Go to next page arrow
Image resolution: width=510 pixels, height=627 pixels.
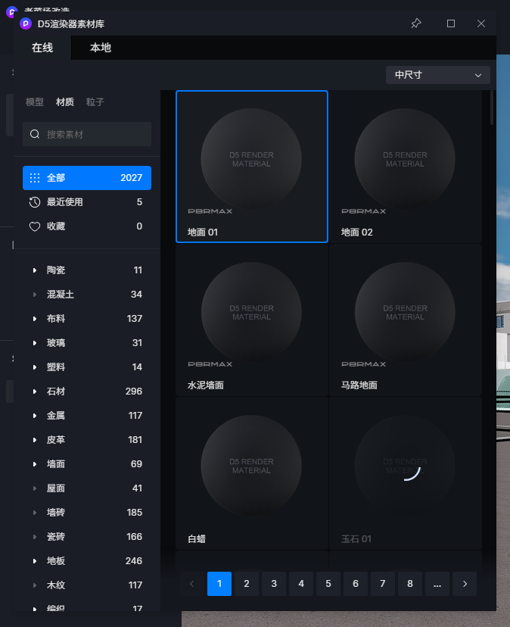[465, 584]
